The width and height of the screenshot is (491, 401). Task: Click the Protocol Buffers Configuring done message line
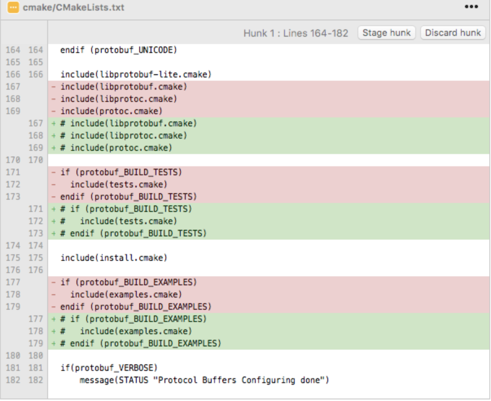point(204,380)
